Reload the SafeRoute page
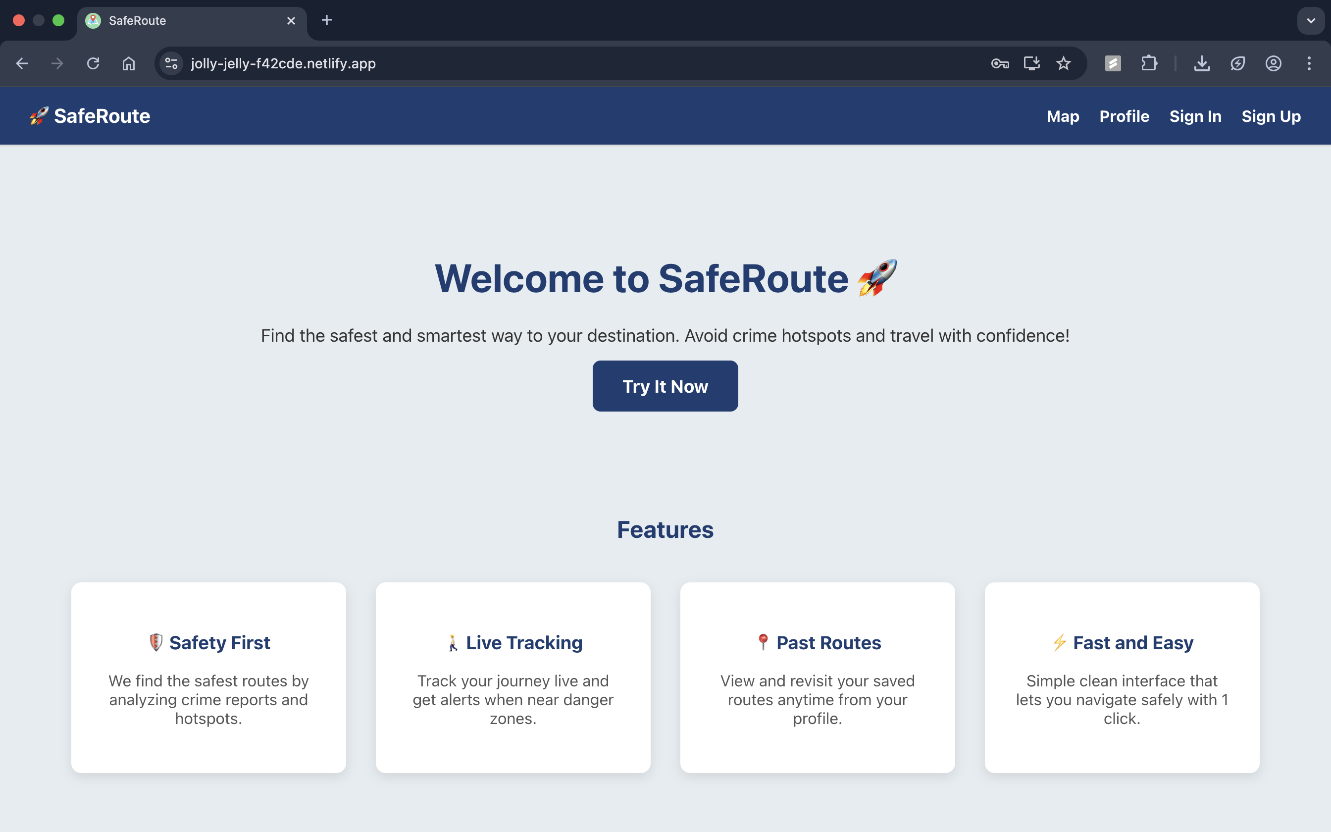The image size is (1331, 832). [x=93, y=63]
